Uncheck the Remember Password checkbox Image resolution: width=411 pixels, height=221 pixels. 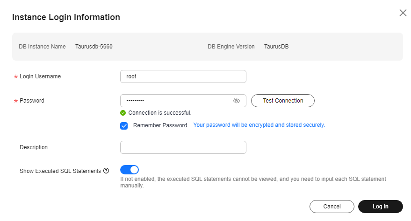124,125
